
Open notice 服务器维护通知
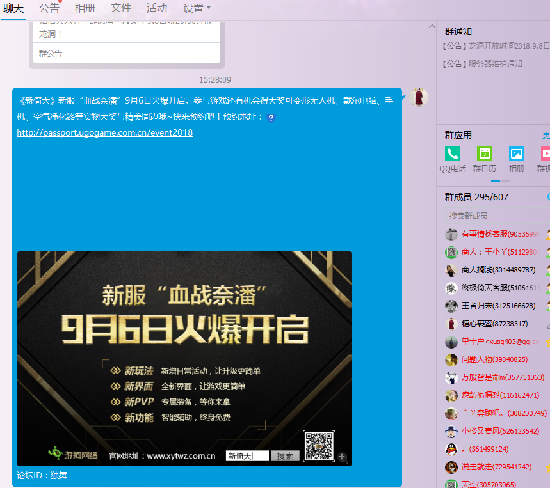tap(482, 64)
